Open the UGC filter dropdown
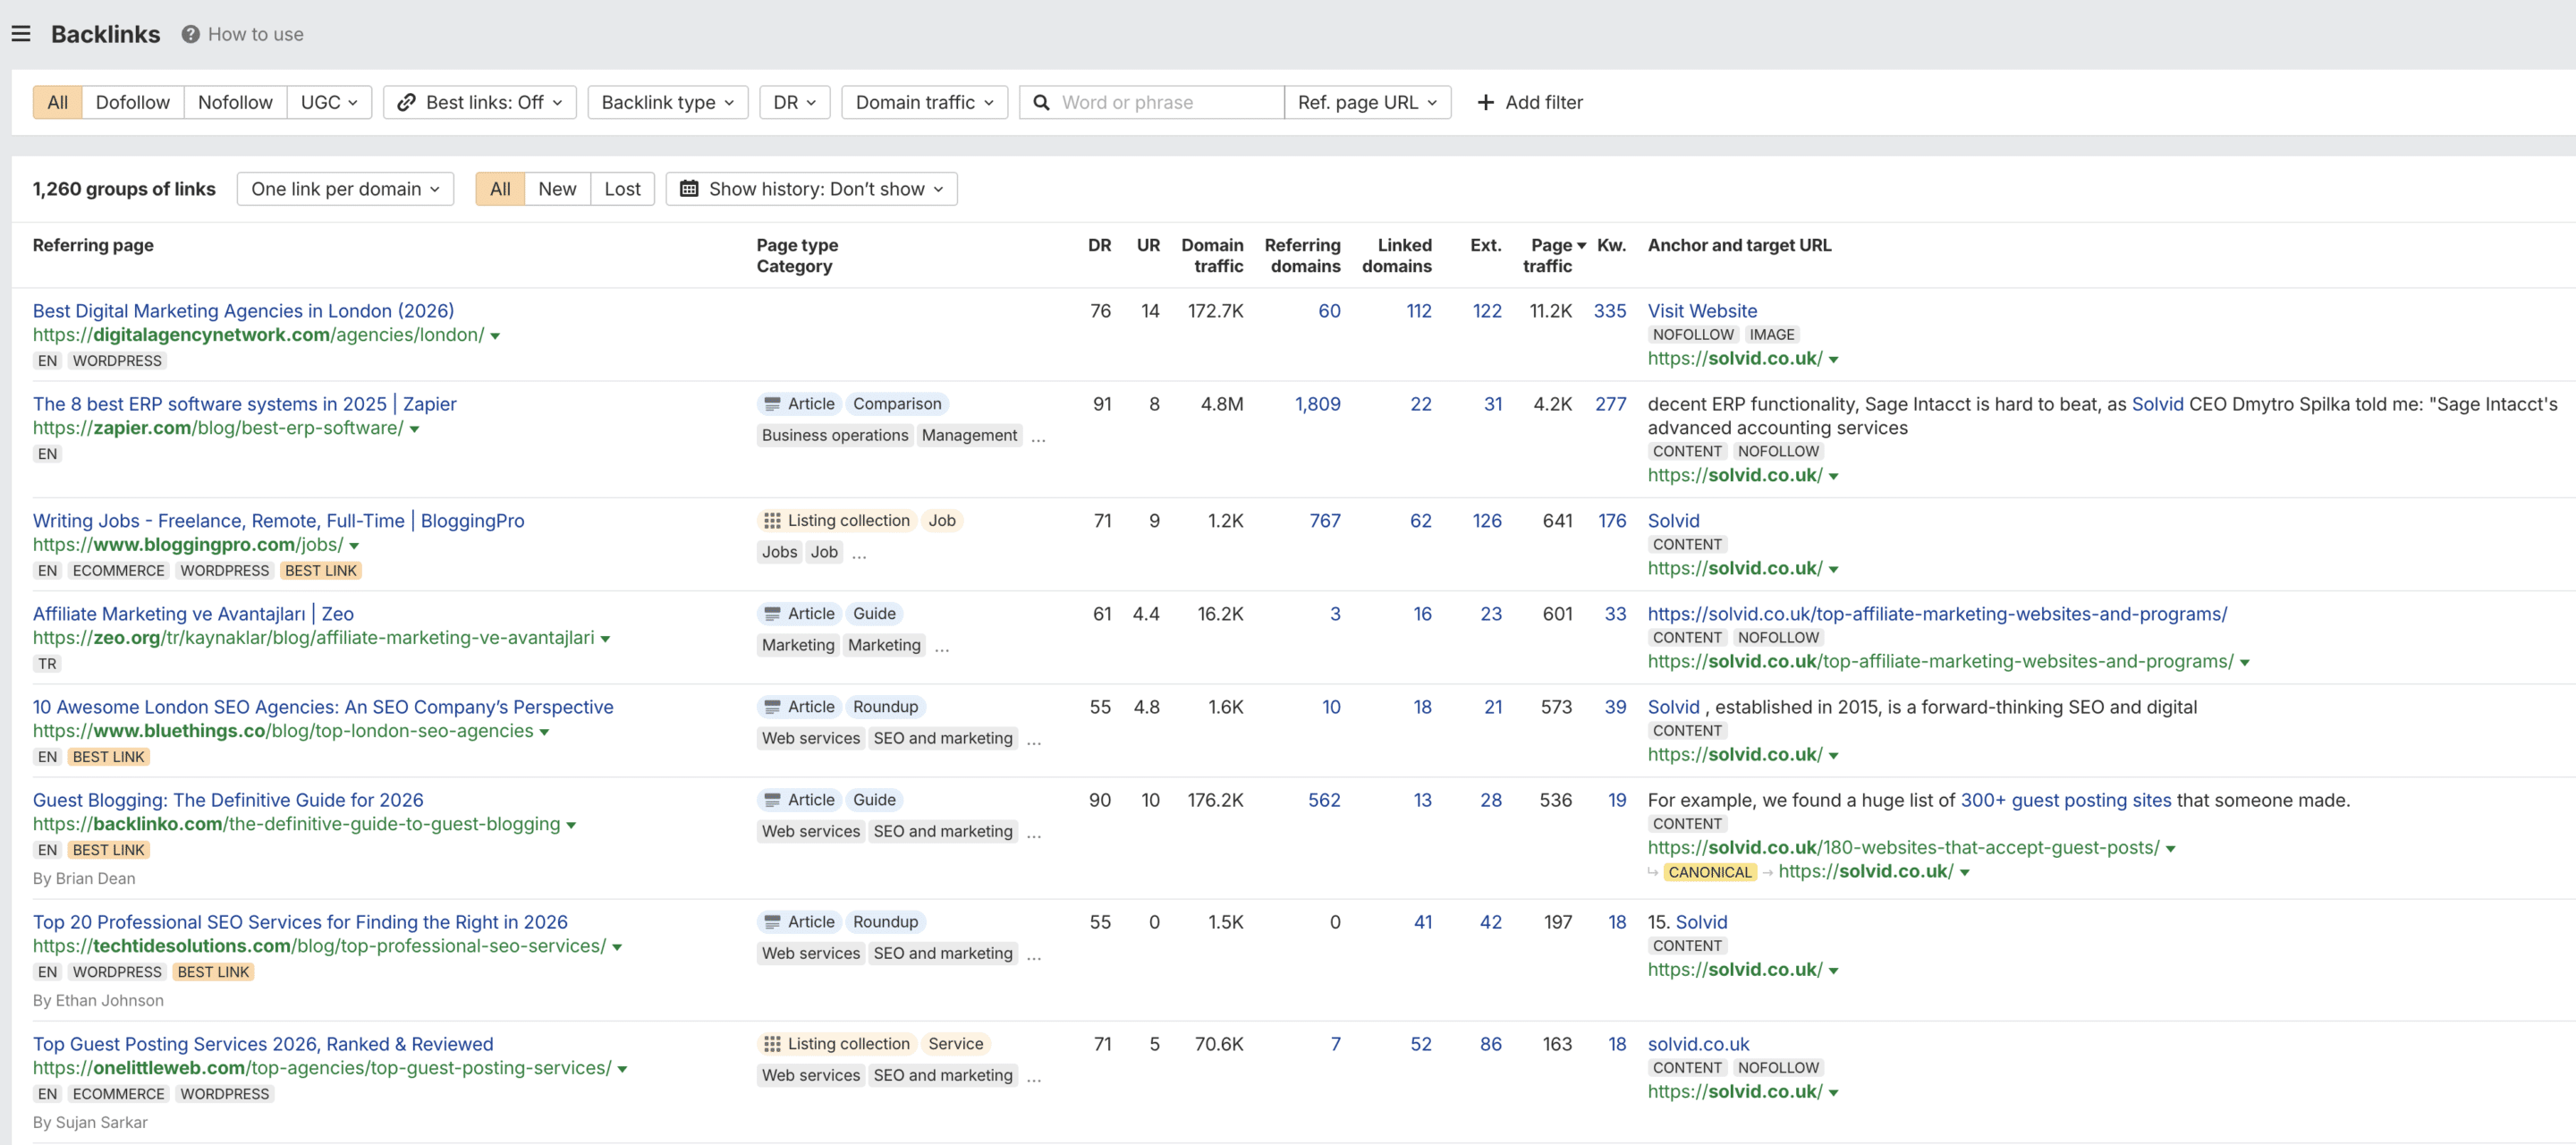2576x1145 pixels. pyautogui.click(x=329, y=102)
